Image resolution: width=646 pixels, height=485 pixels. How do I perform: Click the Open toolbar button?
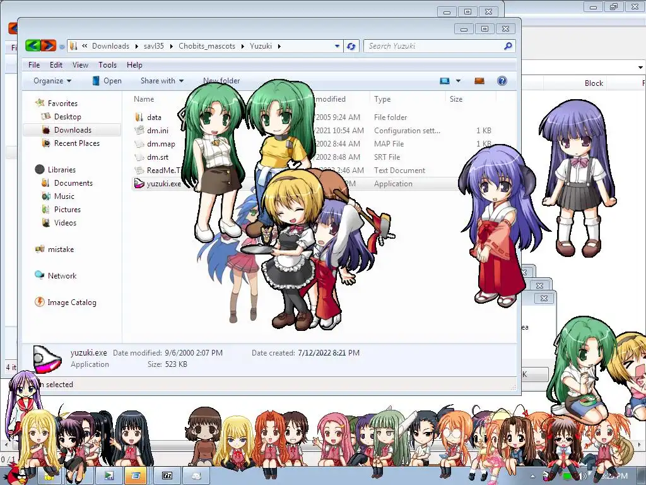click(107, 81)
